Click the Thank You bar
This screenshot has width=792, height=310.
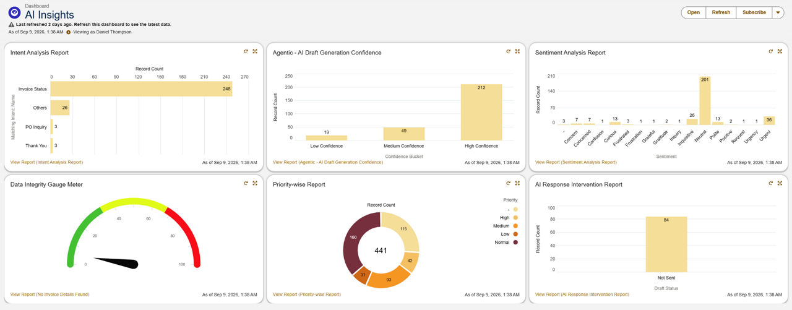(x=52, y=145)
